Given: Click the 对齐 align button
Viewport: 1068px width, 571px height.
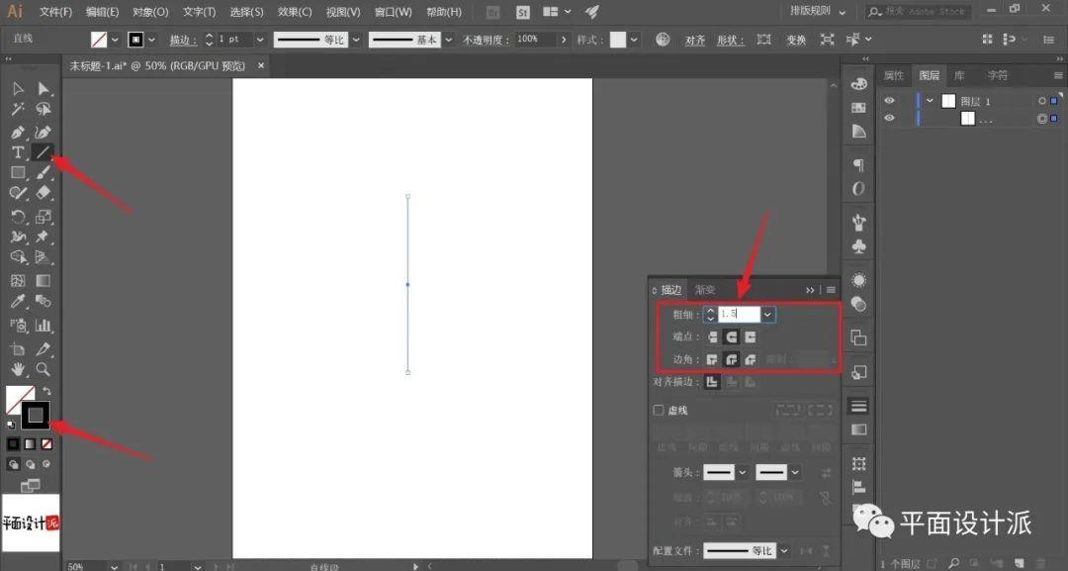Looking at the screenshot, I should pos(695,41).
